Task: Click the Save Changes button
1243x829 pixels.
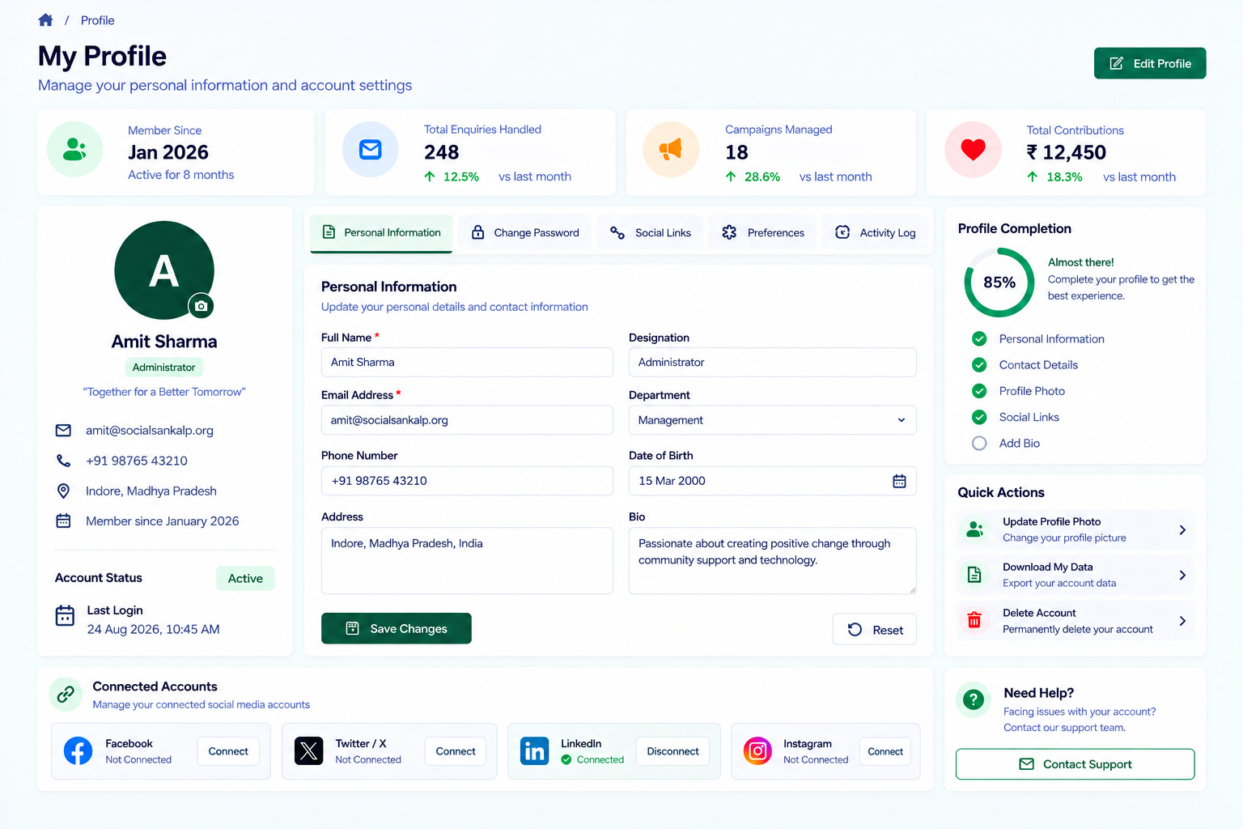Action: 397,628
